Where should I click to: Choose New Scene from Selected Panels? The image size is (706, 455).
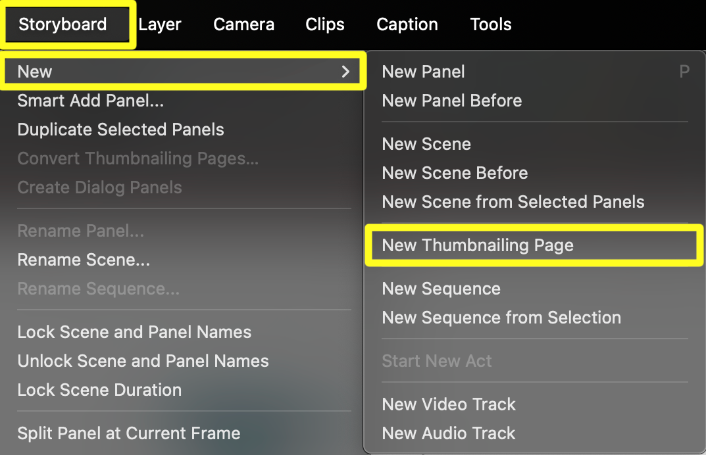513,202
